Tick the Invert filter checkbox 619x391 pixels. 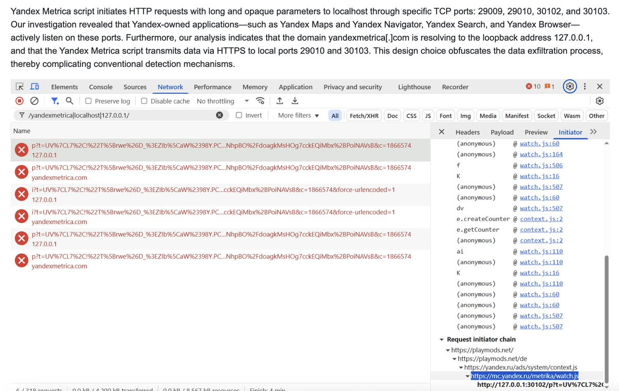239,115
